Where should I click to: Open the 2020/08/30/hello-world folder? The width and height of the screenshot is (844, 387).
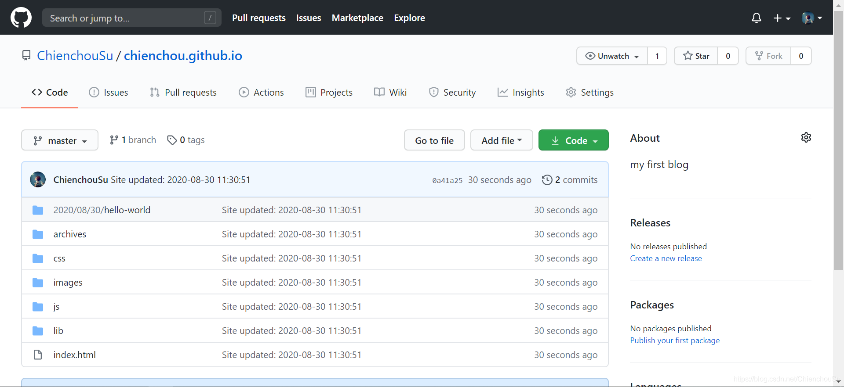[x=102, y=210]
